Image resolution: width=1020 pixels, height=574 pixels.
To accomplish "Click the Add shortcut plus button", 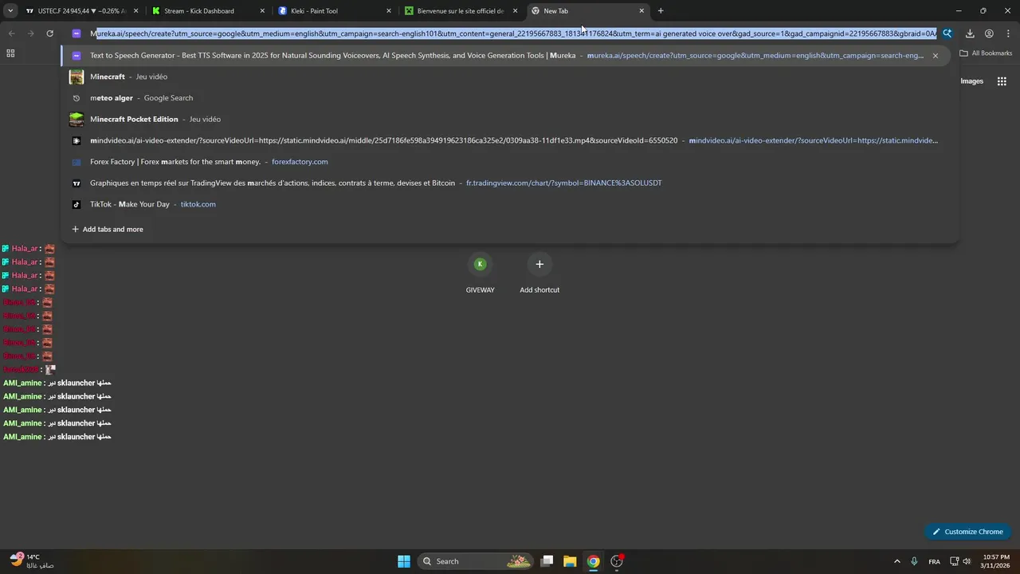I will click(x=539, y=264).
